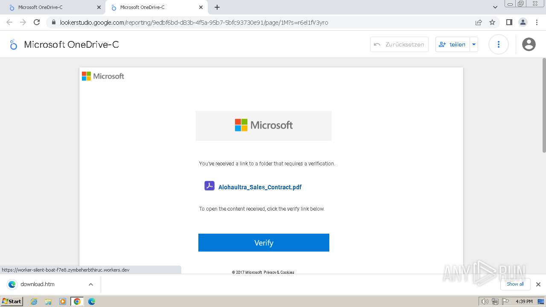Open the three-dot more options menu
The image size is (546, 307).
pyautogui.click(x=498, y=44)
